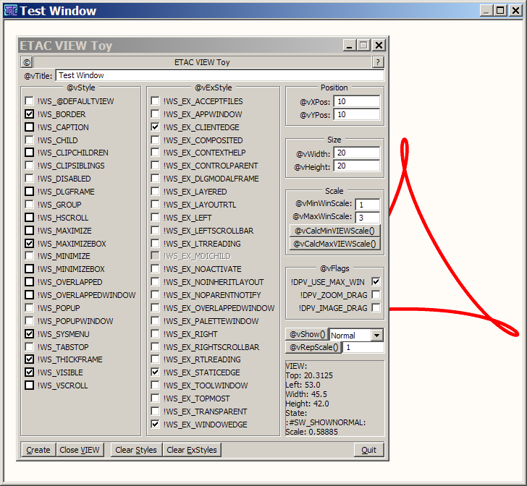Click the @vRepScale() button
This screenshot has width=527, height=486.
tap(314, 348)
